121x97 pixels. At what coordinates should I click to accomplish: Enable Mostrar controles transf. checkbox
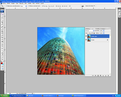(x=29, y=6)
